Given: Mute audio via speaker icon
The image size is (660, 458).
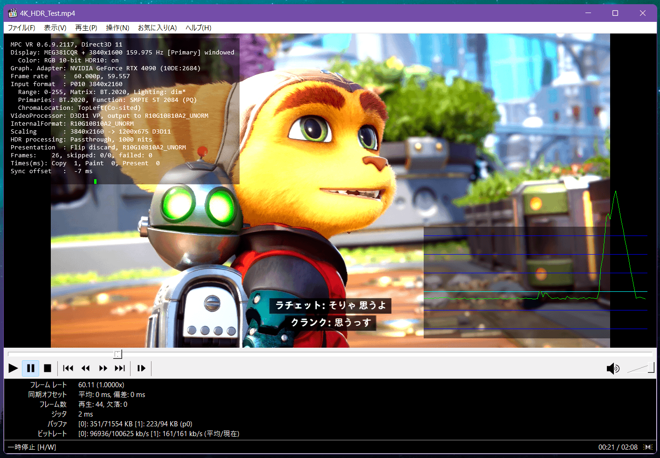Looking at the screenshot, I should pyautogui.click(x=613, y=369).
